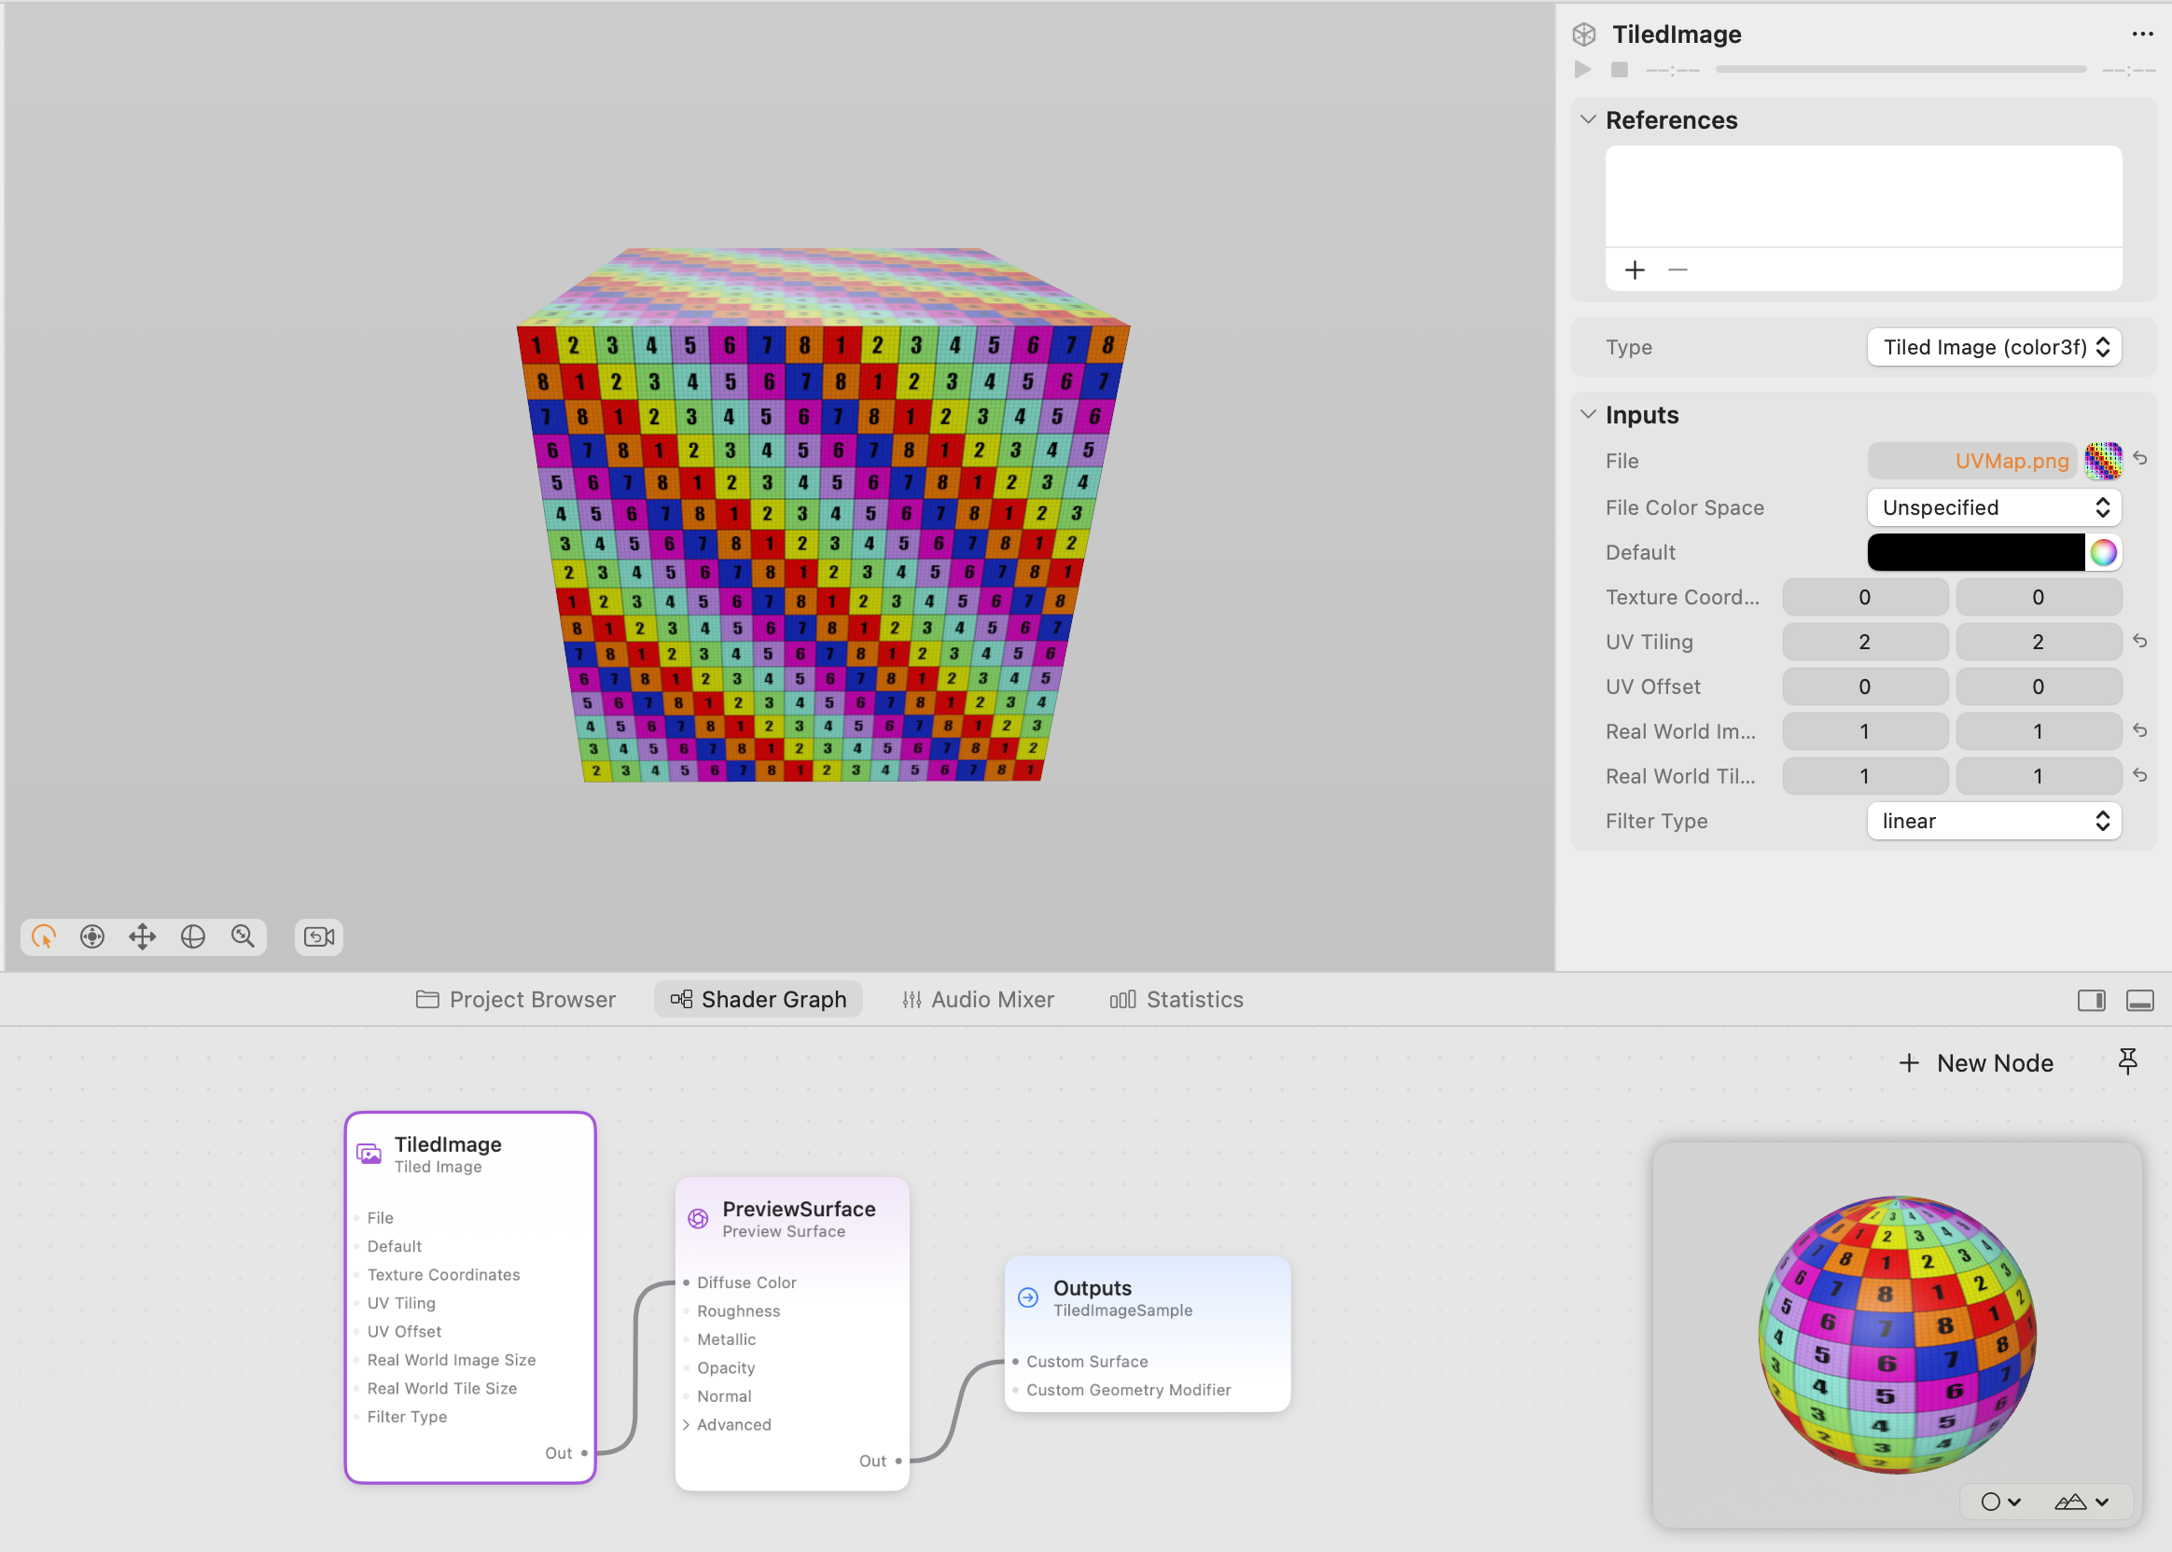Image resolution: width=2172 pixels, height=1552 pixels.
Task: Open the Filter Type dropdown set to linear
Action: click(1992, 820)
